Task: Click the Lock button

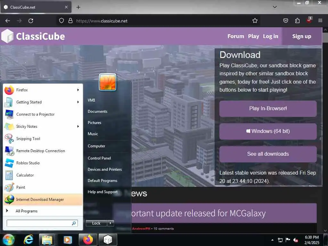Action: coord(96,223)
